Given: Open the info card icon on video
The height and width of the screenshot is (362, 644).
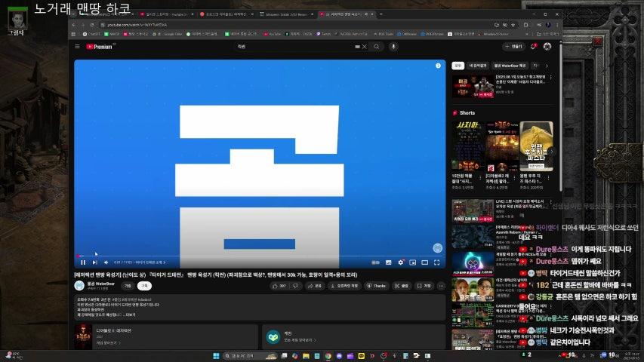Looking at the screenshot, I should pos(438,66).
